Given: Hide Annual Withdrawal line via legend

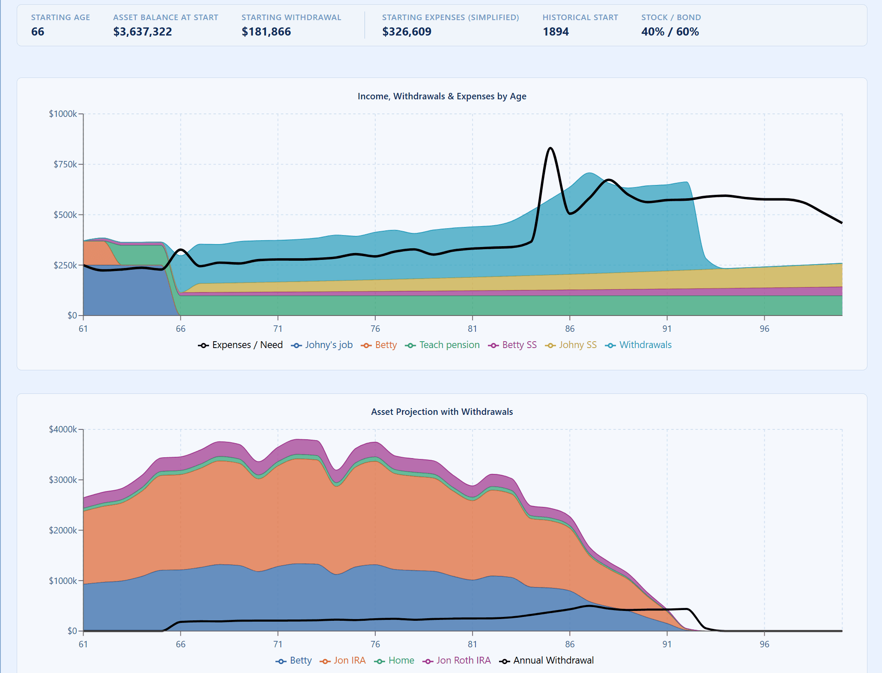Looking at the screenshot, I should point(553,661).
